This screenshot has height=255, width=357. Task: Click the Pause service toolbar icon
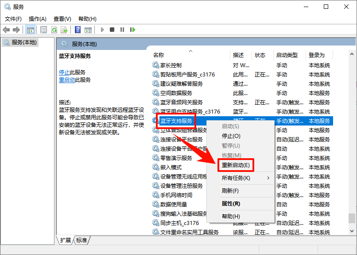[x=122, y=30]
